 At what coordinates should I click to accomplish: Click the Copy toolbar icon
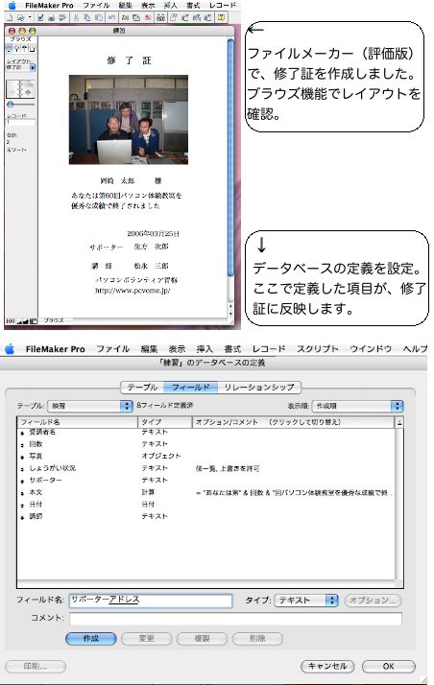point(87,18)
